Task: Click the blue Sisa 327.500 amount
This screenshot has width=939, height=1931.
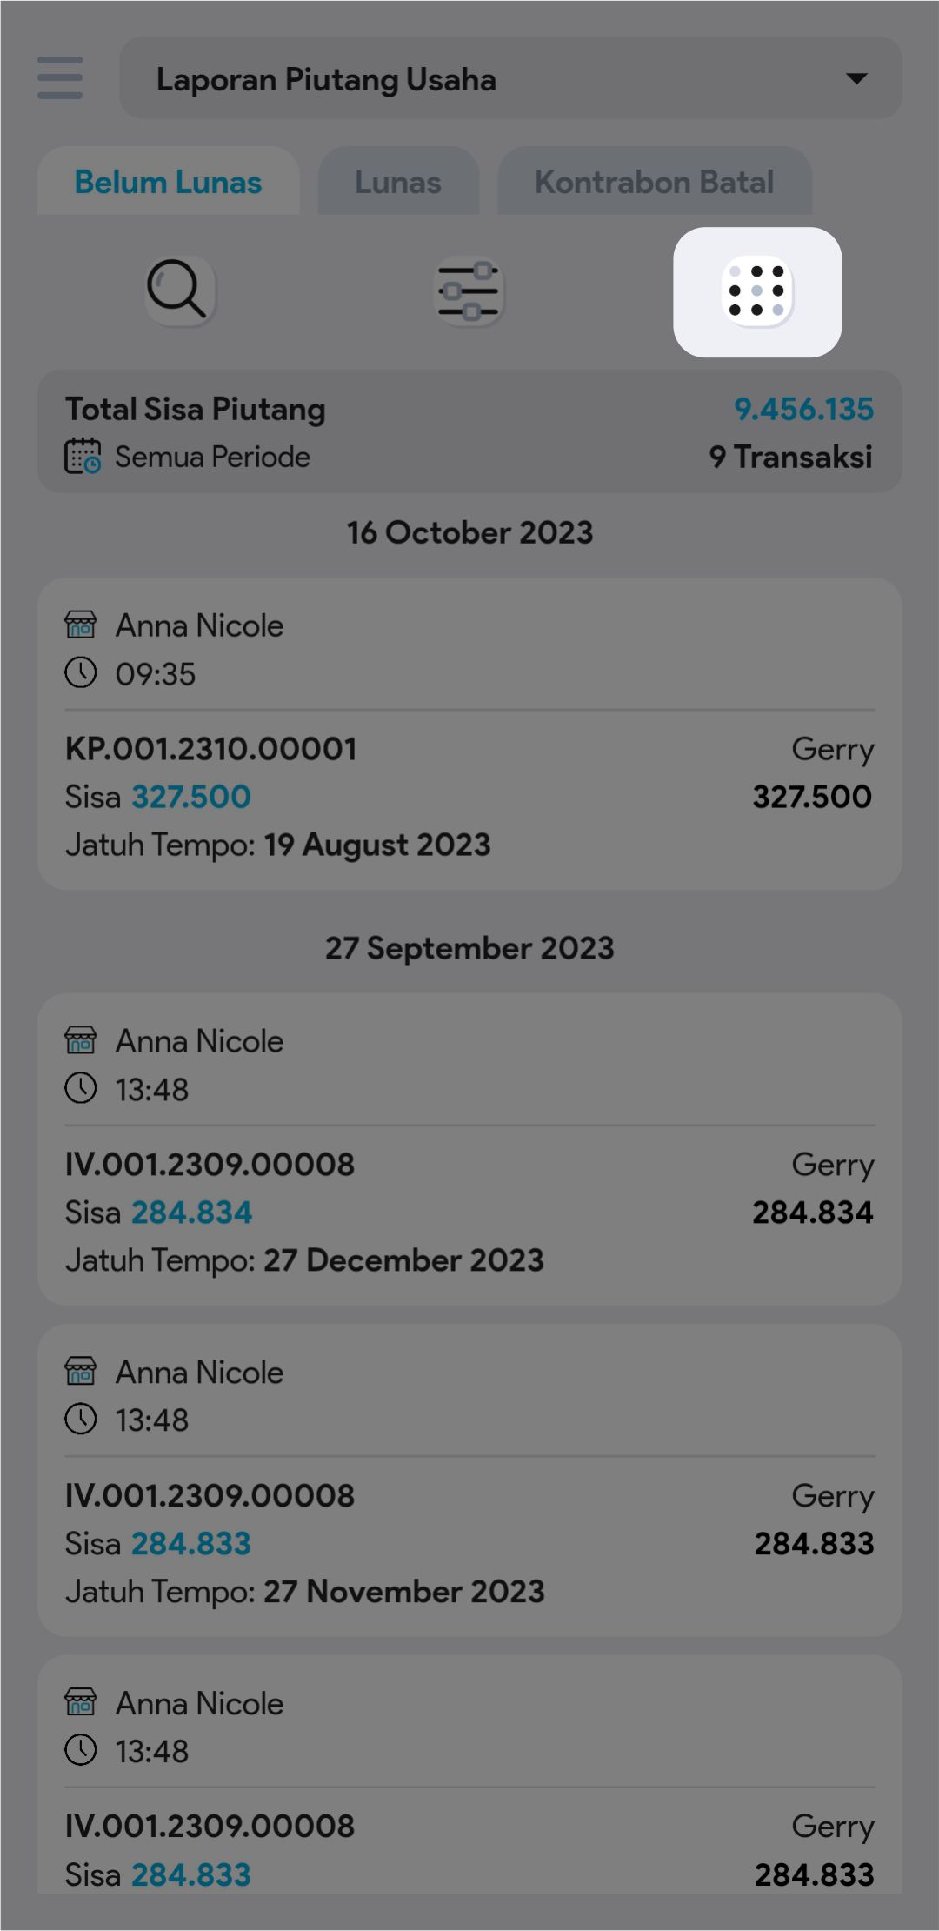Action: (191, 797)
